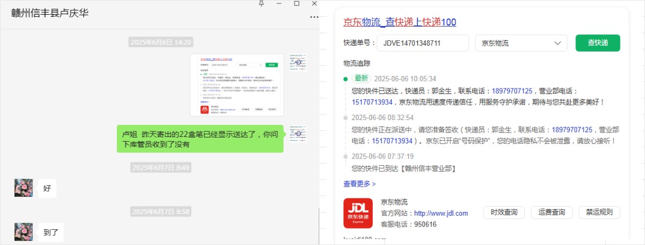The height and width of the screenshot is (245, 645).
Task: Click the 时效查询 button
Action: click(x=504, y=212)
